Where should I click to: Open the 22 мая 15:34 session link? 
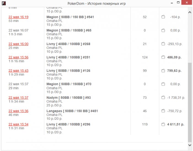[x=18, y=124]
